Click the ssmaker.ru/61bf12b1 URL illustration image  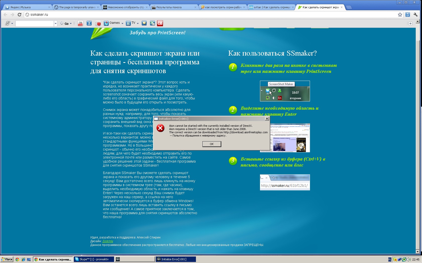[285, 182]
